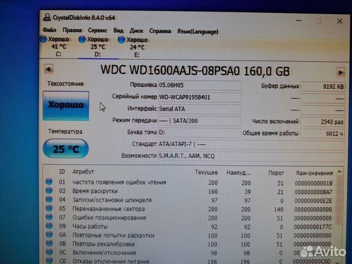Open the Справка menu
The image size is (352, 264).
(x=160, y=31)
